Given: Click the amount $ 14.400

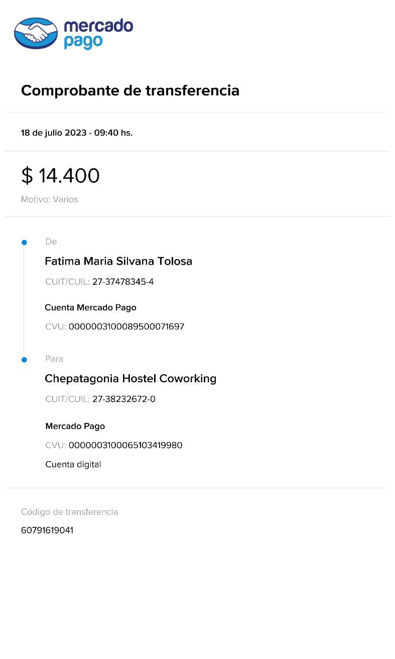Looking at the screenshot, I should coord(60,176).
